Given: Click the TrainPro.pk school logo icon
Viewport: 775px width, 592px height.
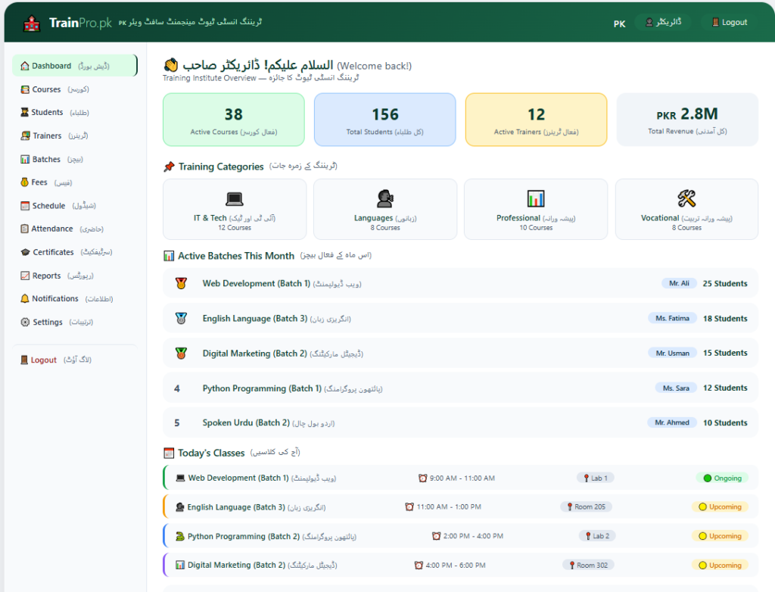Looking at the screenshot, I should click(x=32, y=23).
